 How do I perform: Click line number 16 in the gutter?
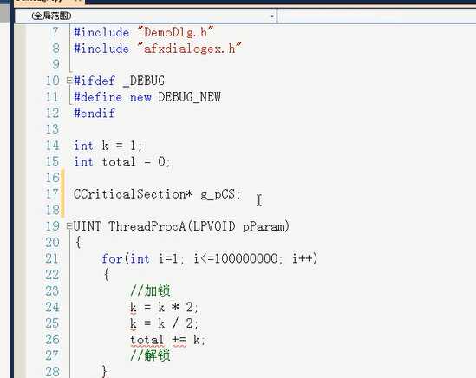click(x=52, y=178)
